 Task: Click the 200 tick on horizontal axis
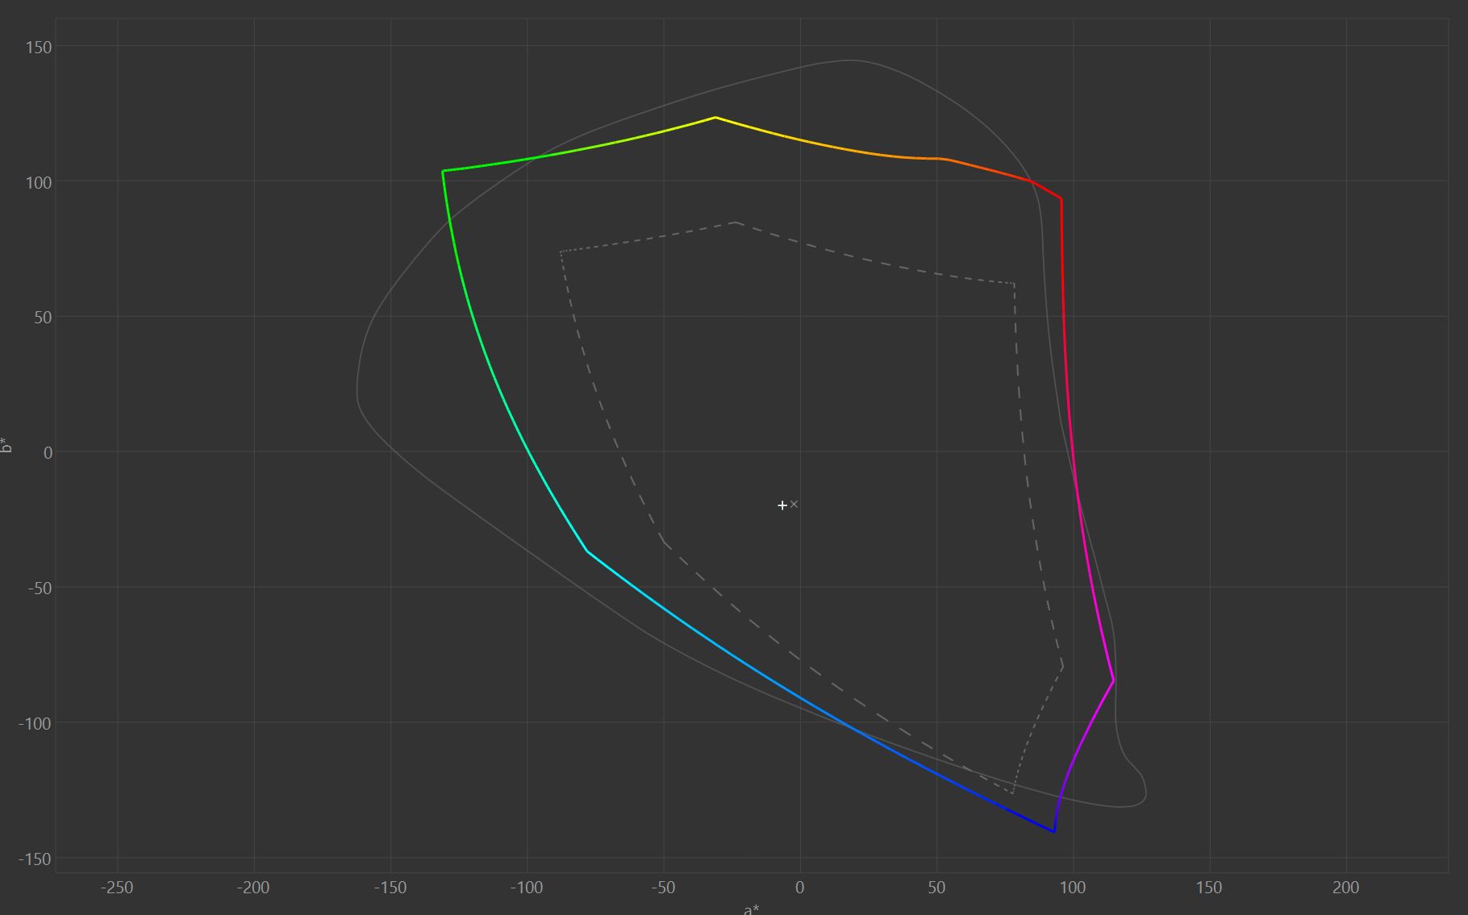pyautogui.click(x=1345, y=888)
